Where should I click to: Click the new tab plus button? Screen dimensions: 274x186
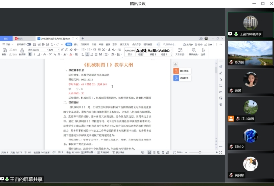[82, 38]
